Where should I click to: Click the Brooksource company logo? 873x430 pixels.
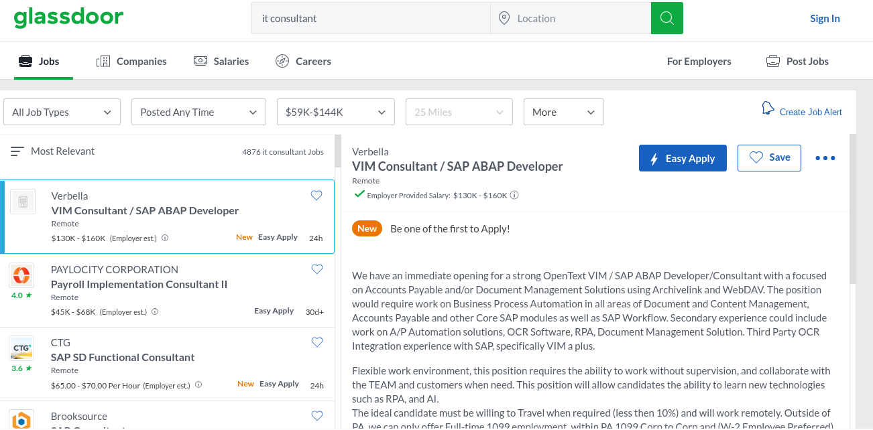coord(22,420)
